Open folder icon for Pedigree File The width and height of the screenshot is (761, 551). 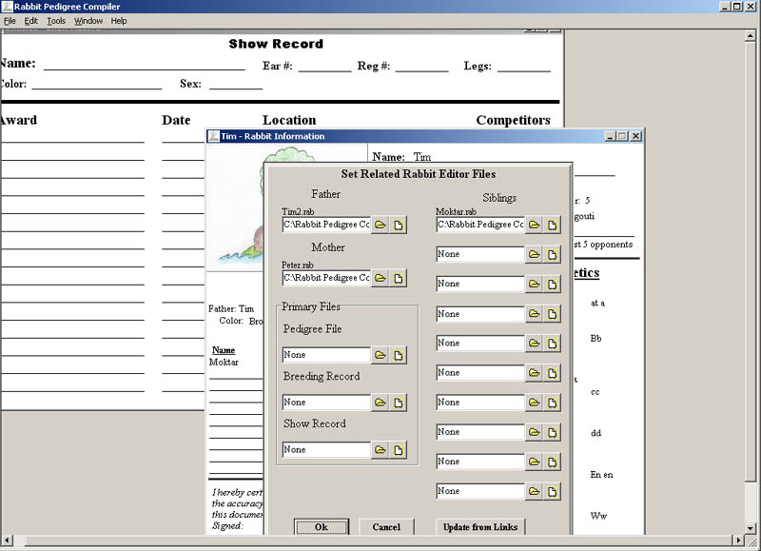[x=380, y=355]
